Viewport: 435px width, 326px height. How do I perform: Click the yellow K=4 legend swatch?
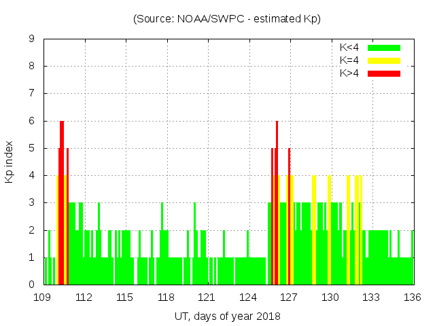coord(384,60)
